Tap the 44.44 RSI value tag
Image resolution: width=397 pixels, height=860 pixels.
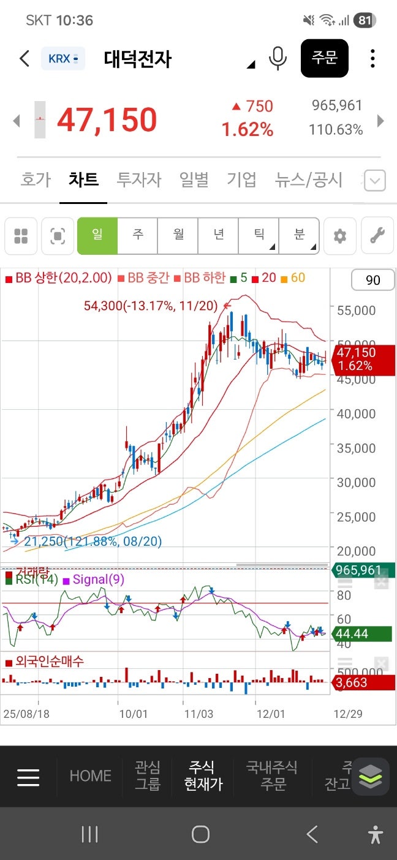coord(361,634)
